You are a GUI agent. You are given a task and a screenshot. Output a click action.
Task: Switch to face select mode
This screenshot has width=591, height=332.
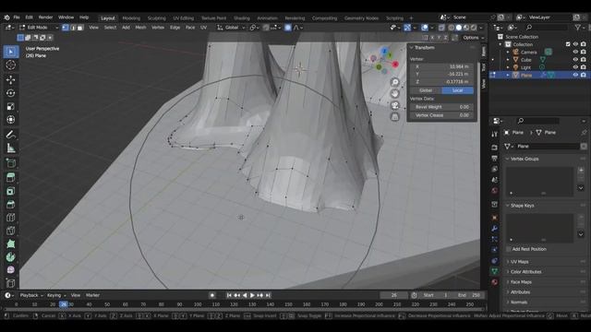(80, 28)
